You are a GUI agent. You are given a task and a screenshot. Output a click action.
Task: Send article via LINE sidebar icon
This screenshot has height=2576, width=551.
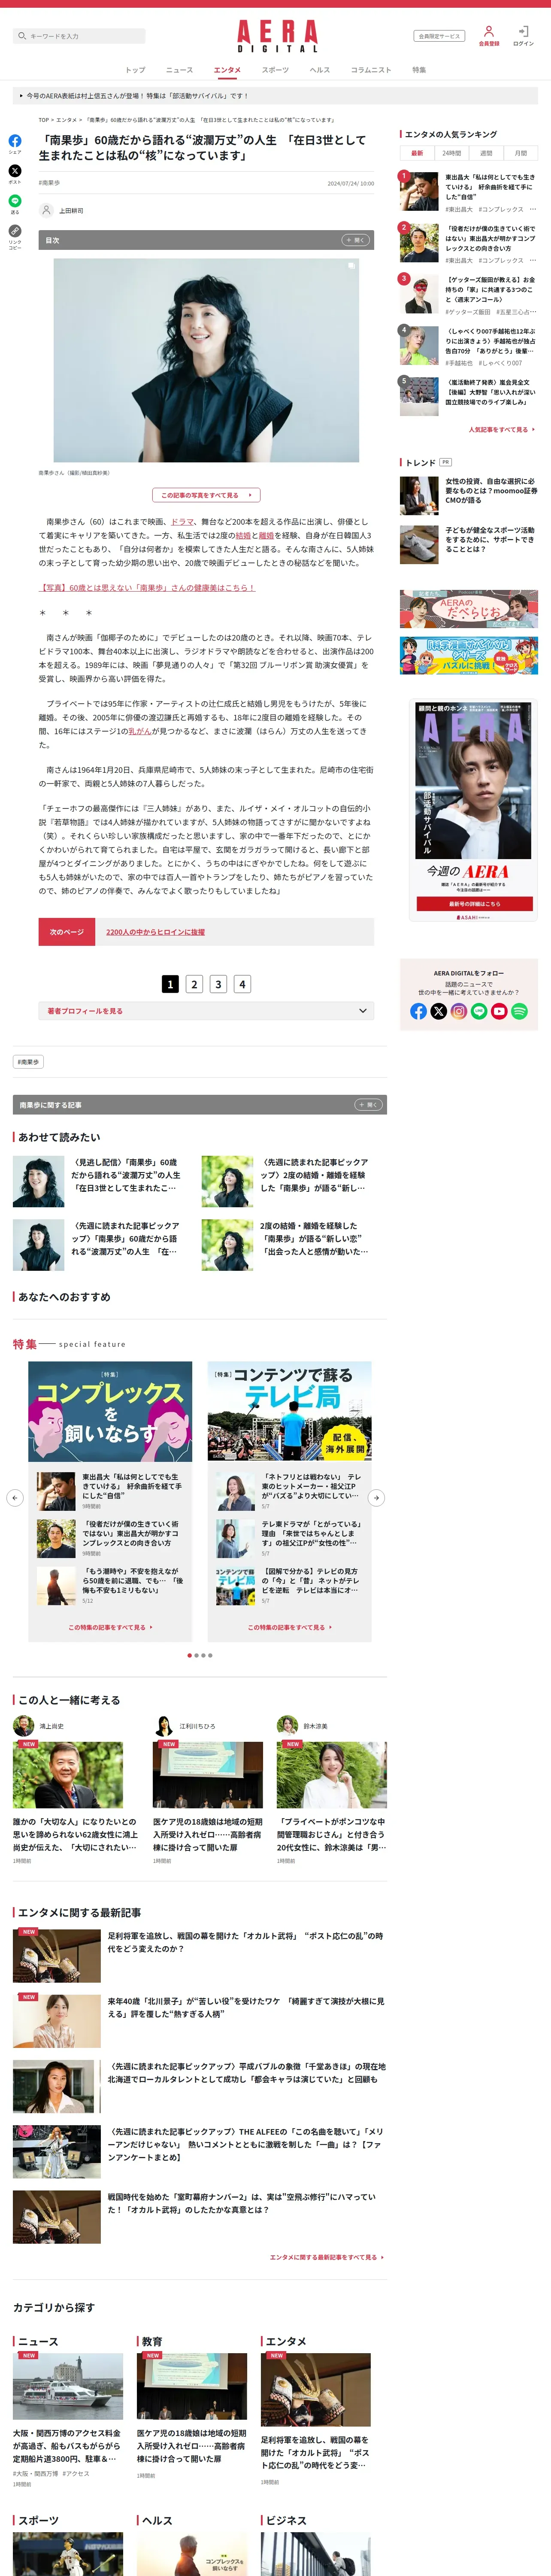pos(15,201)
